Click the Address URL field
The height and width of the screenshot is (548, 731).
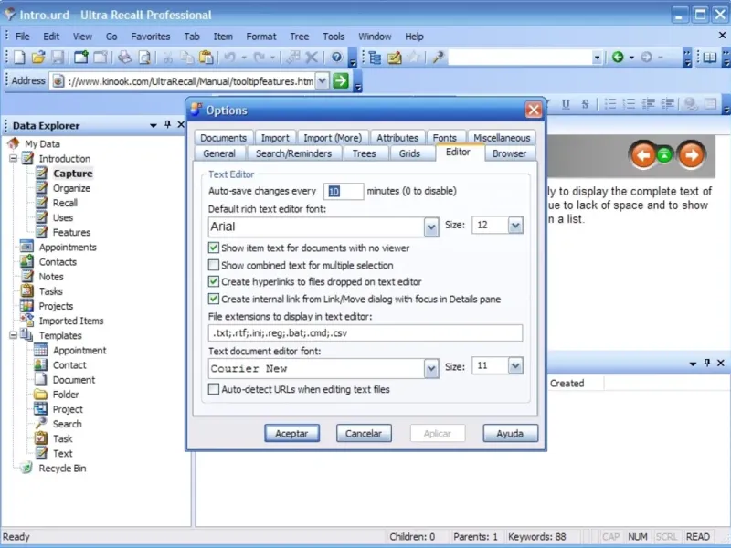click(x=191, y=81)
